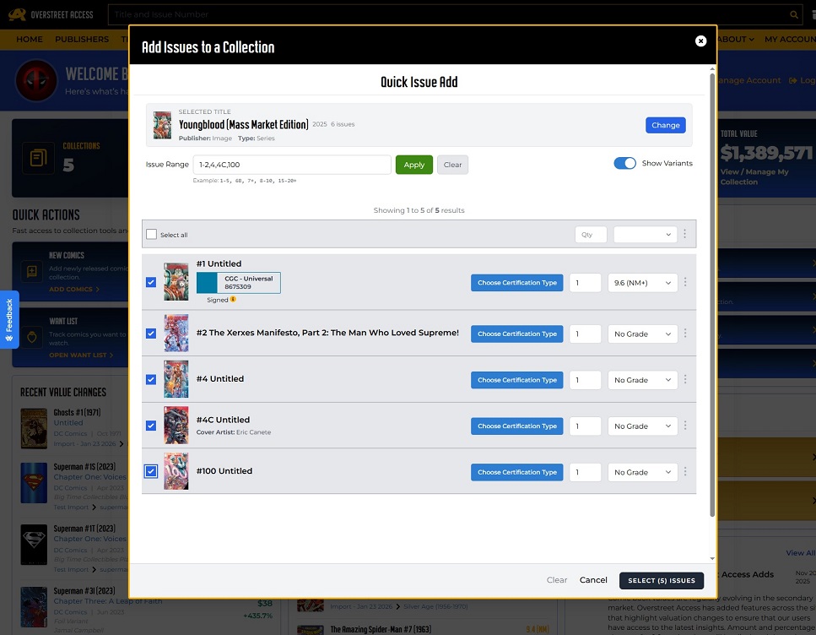
Task: Click cover thumbnail of issue #100
Action: pos(176,471)
